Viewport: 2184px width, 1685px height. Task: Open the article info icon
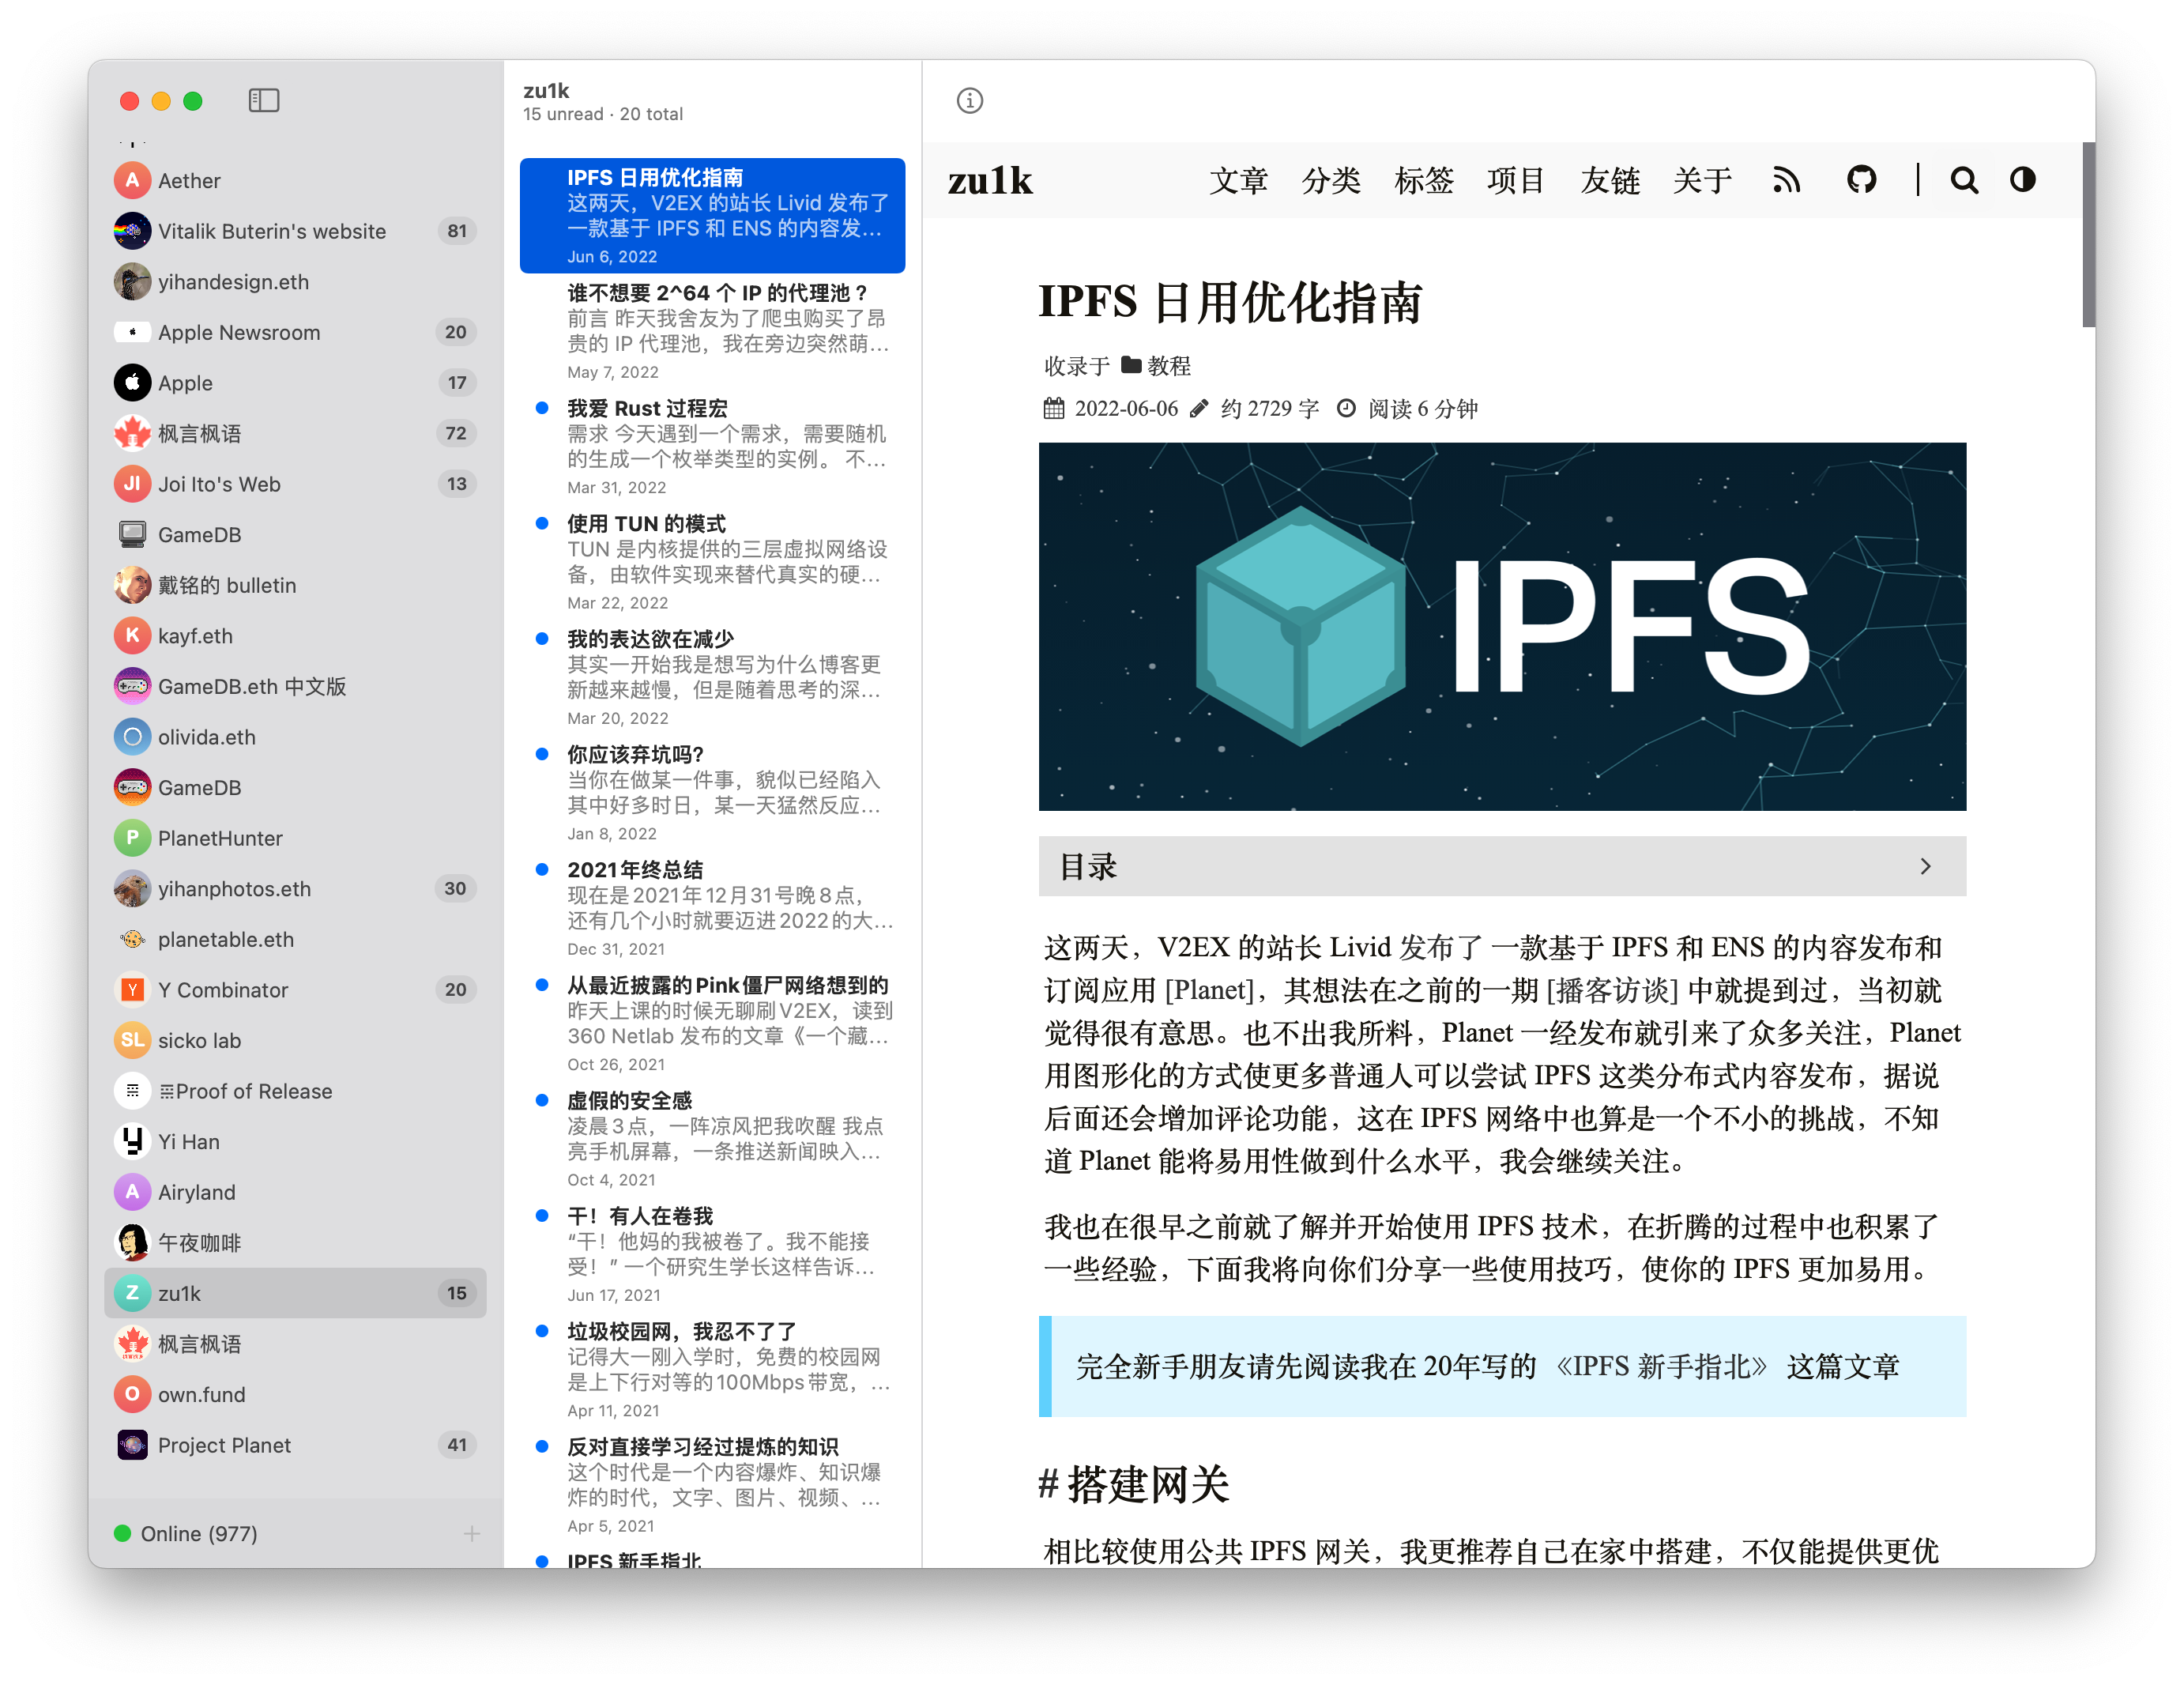point(969,100)
